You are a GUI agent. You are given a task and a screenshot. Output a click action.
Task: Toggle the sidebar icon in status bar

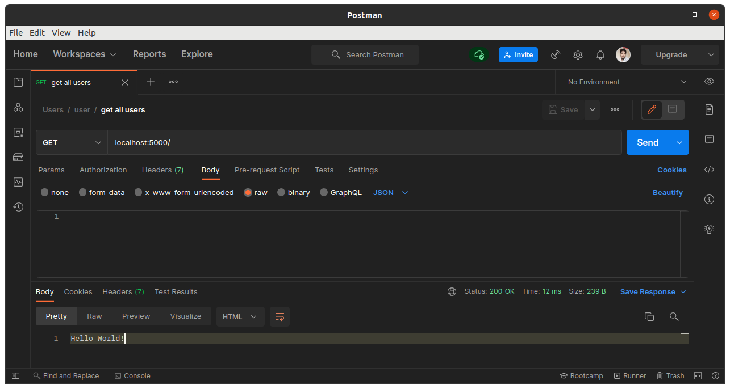16,376
